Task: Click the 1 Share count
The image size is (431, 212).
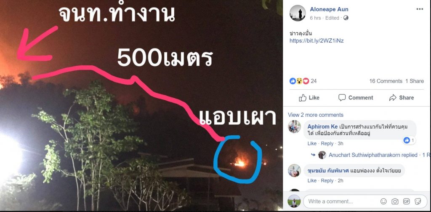Action: pyautogui.click(x=415, y=81)
